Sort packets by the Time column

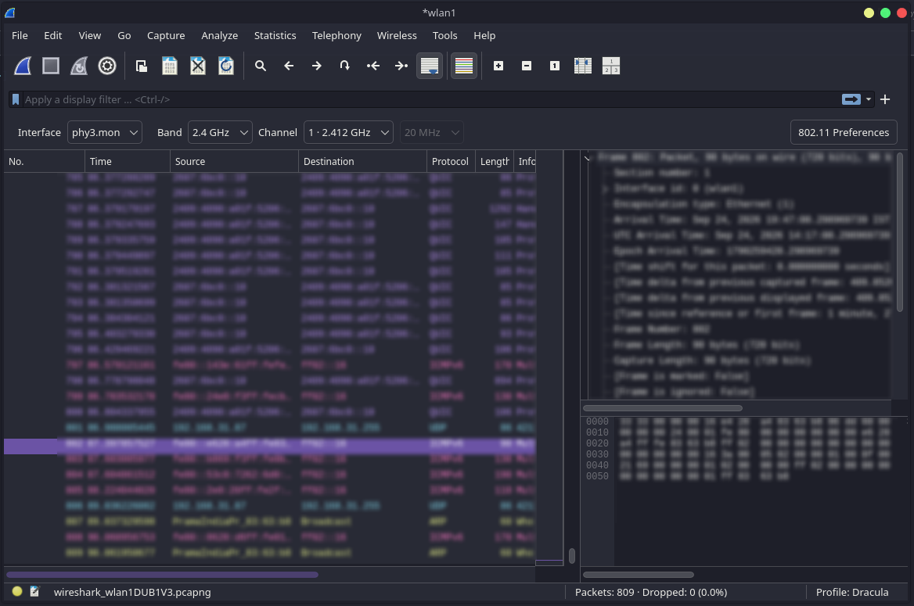[128, 161]
